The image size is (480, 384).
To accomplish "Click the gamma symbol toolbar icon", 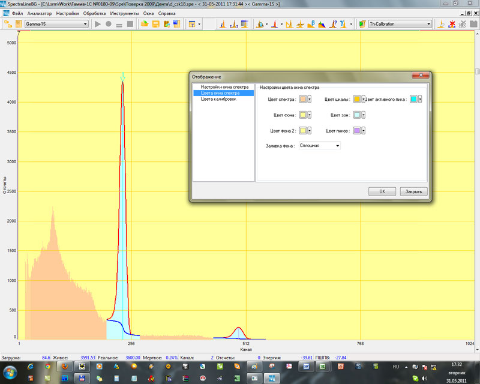I will (x=343, y=24).
